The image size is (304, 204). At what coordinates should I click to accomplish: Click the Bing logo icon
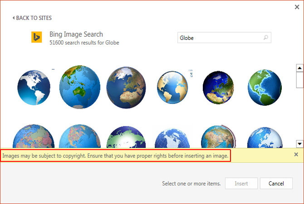coord(37,37)
